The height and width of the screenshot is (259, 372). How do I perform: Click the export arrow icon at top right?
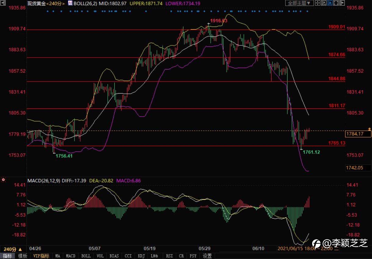[342, 3]
